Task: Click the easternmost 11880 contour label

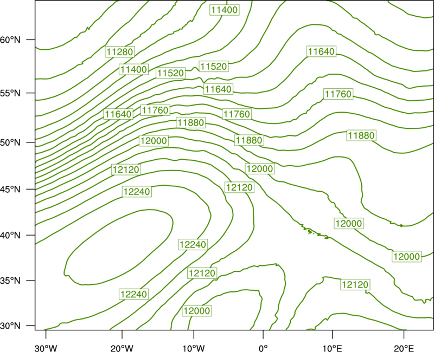Action: click(x=361, y=136)
